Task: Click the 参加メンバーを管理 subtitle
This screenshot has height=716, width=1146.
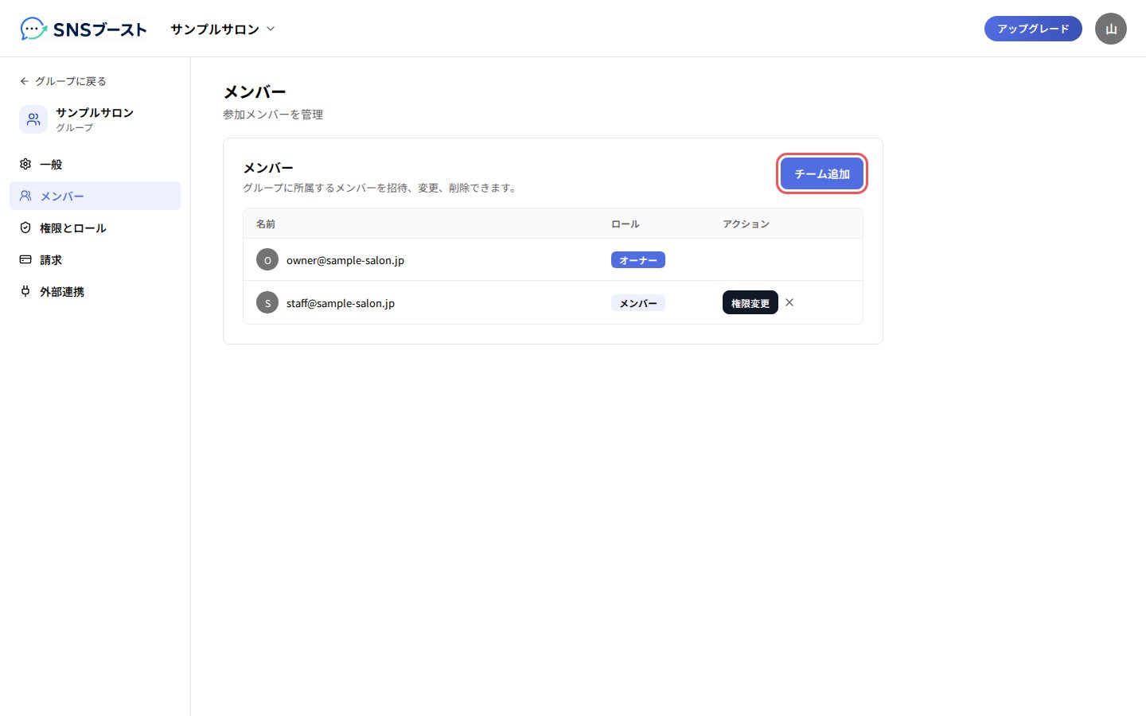Action: point(273,115)
